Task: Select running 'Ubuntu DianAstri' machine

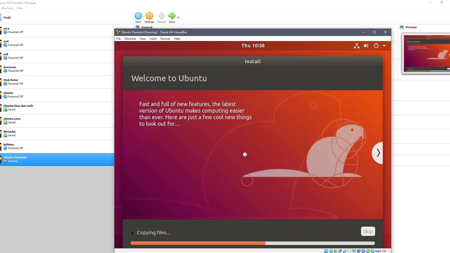Action: [57, 159]
